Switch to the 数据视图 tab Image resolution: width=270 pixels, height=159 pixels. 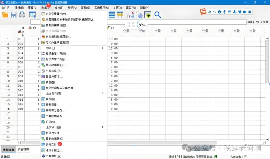pyautogui.click(x=8, y=149)
